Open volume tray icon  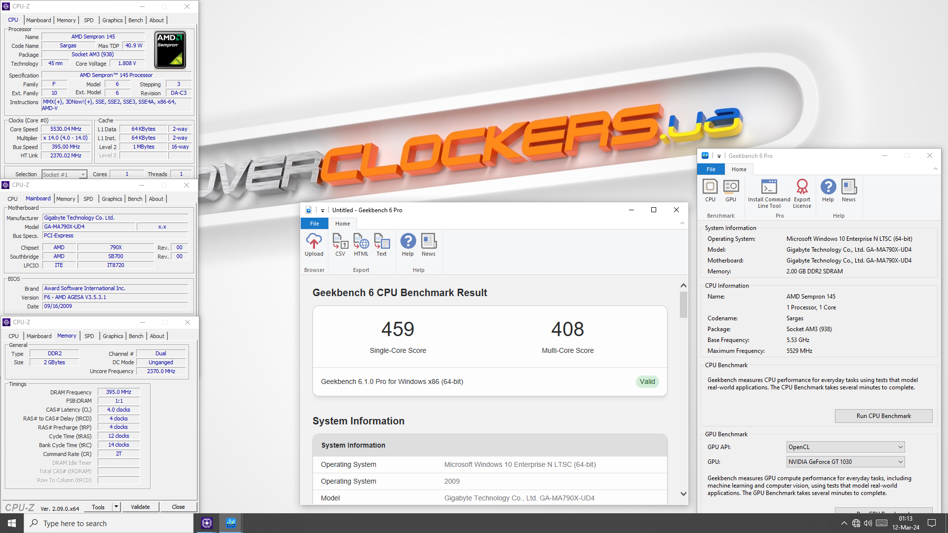[x=868, y=523]
